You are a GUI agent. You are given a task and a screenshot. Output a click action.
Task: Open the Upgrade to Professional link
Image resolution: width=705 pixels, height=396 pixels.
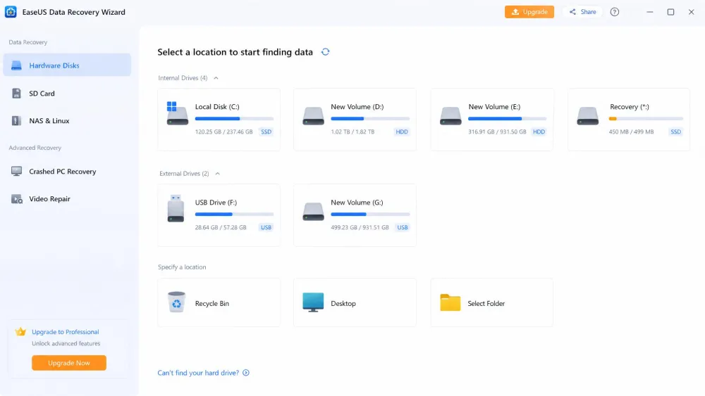coord(65,332)
